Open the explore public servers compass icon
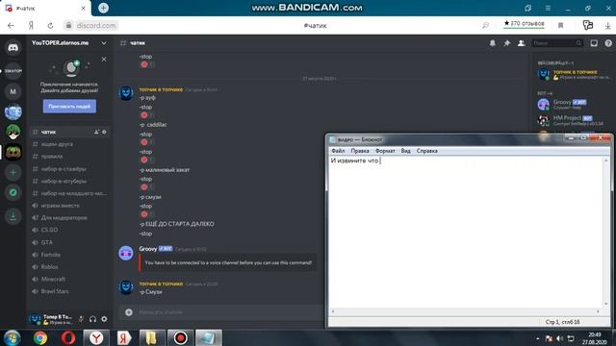616x346 pixels. [13, 192]
